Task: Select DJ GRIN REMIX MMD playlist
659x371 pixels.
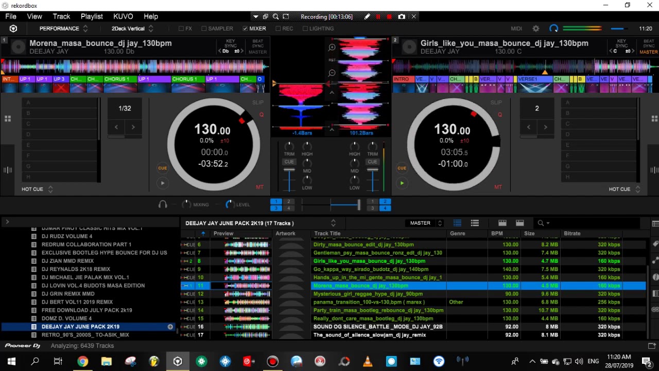Action: pos(68,294)
